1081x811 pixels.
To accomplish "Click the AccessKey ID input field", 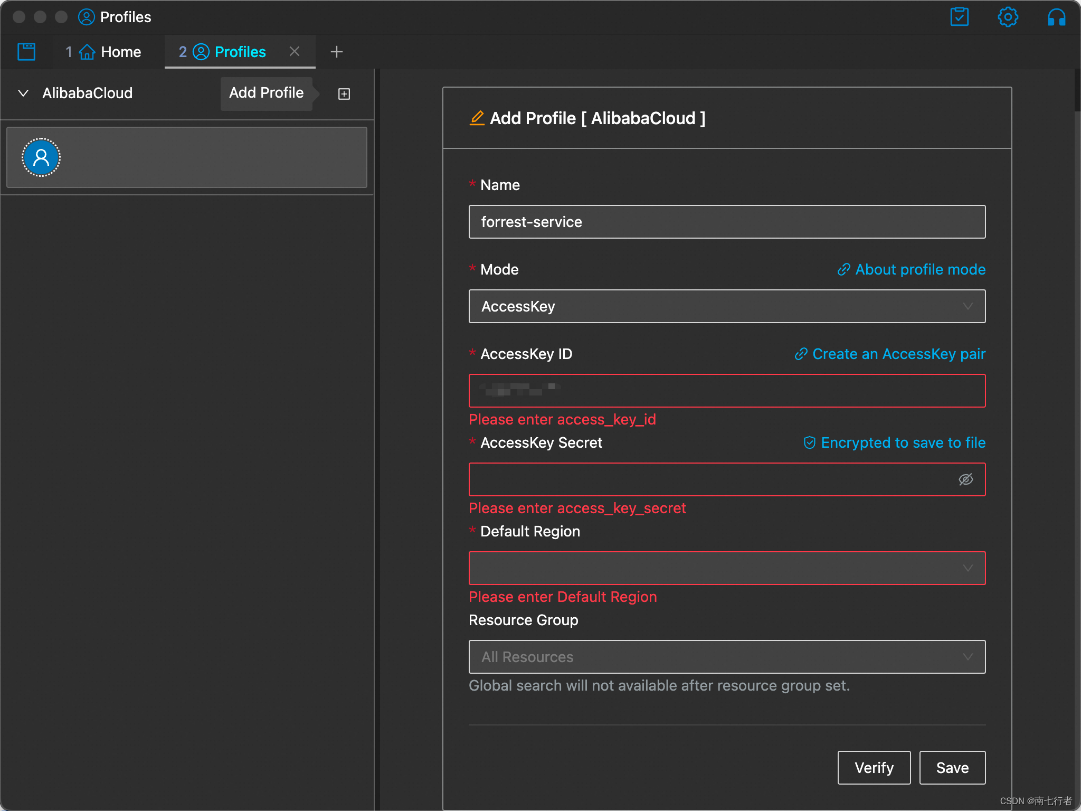I will point(727,391).
